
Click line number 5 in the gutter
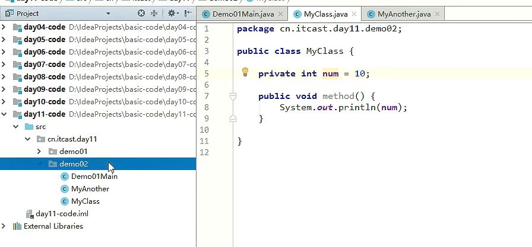click(207, 74)
